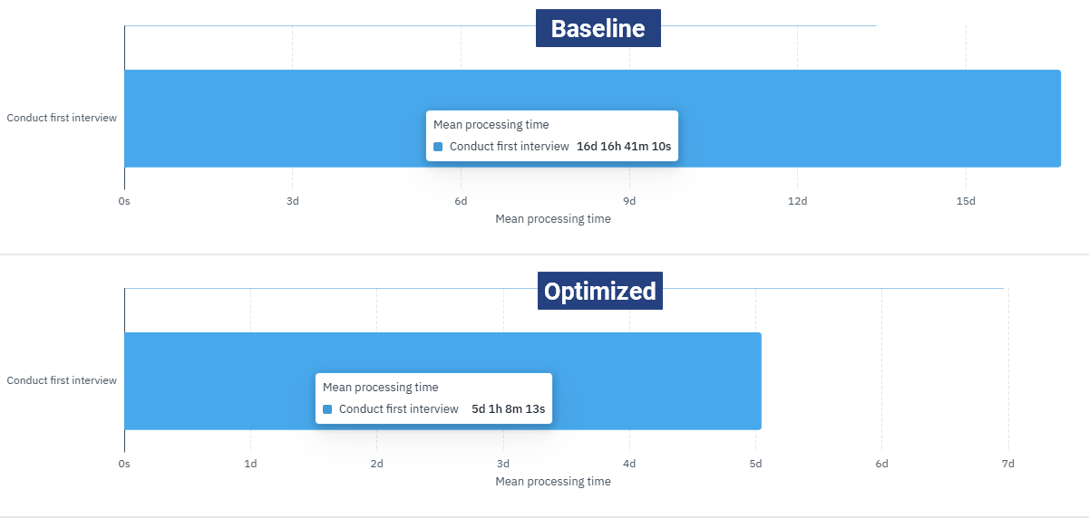
Task: Click the 4d tick on the Optimized axis
Action: pos(629,464)
